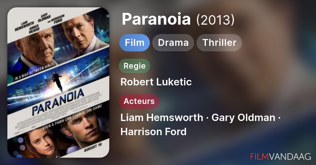Viewport: 316px width, 165px height.
Task: Click 'In a war between kings' tagline
Action: tap(36, 70)
